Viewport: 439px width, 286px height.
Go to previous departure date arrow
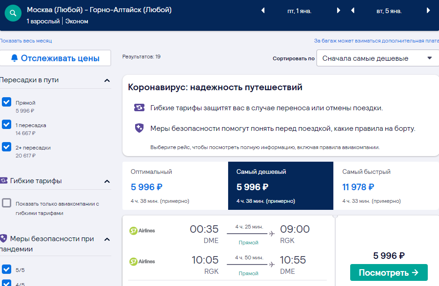(263, 11)
